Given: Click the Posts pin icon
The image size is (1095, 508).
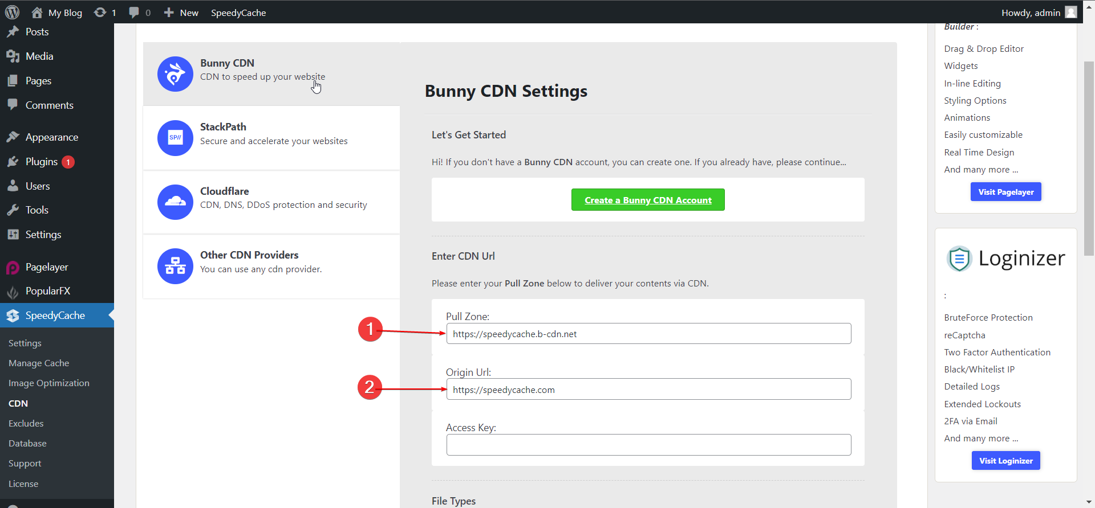Looking at the screenshot, I should coord(13,32).
